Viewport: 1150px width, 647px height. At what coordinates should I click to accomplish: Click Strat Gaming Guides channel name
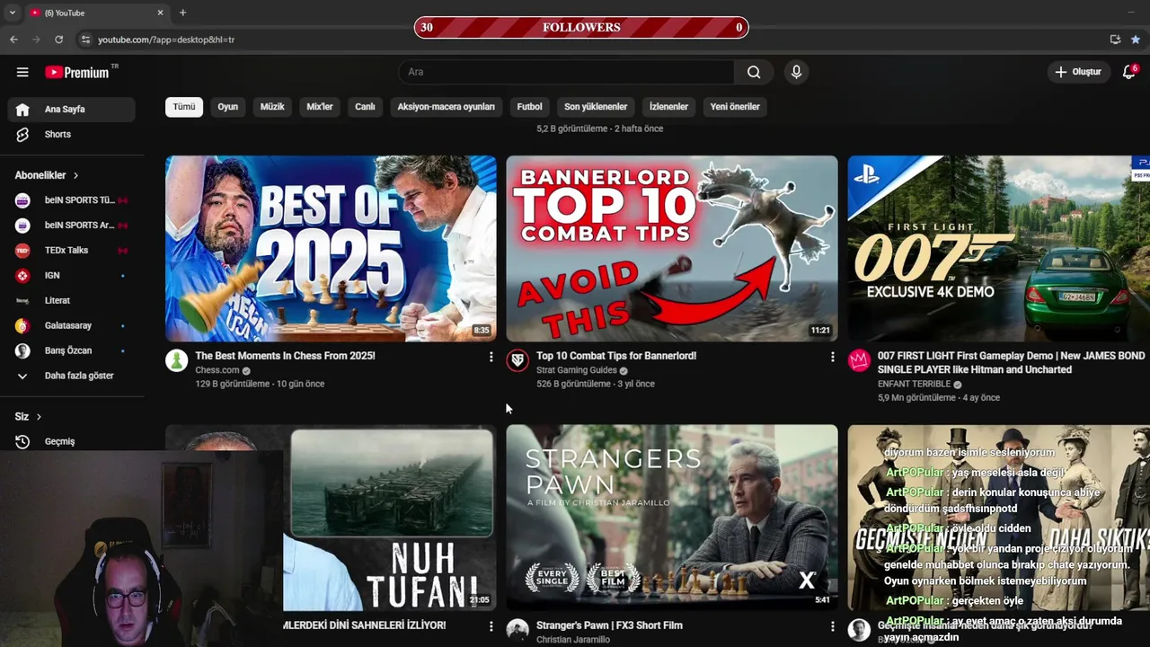click(x=577, y=370)
